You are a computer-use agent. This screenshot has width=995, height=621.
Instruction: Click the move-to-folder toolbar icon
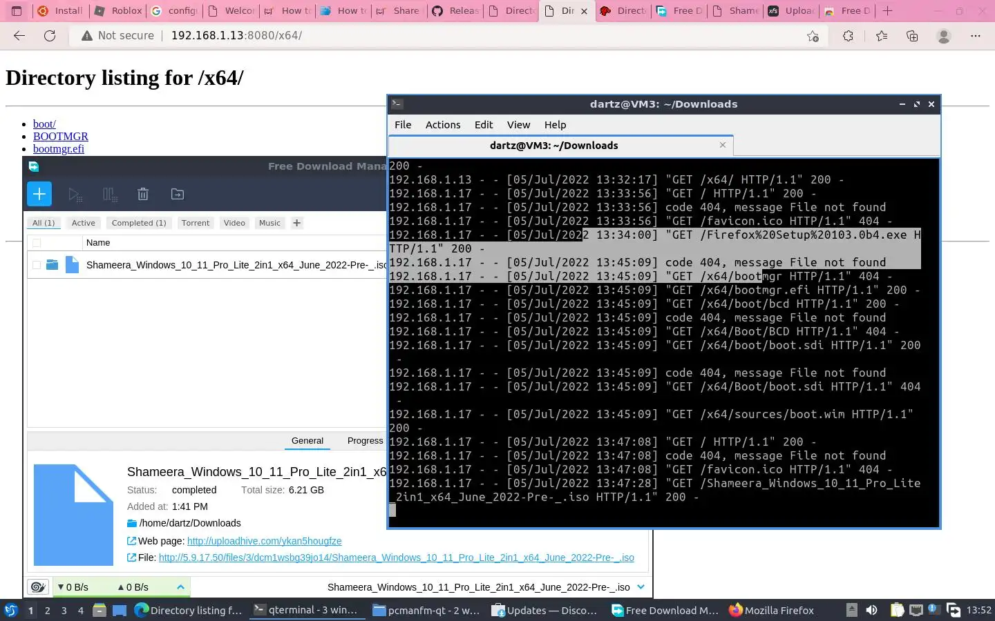tap(178, 195)
